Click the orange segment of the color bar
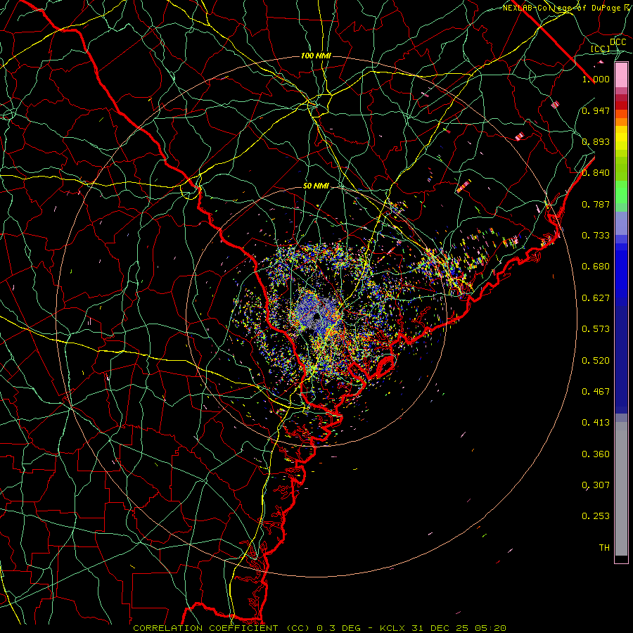The image size is (633, 633). [621, 118]
